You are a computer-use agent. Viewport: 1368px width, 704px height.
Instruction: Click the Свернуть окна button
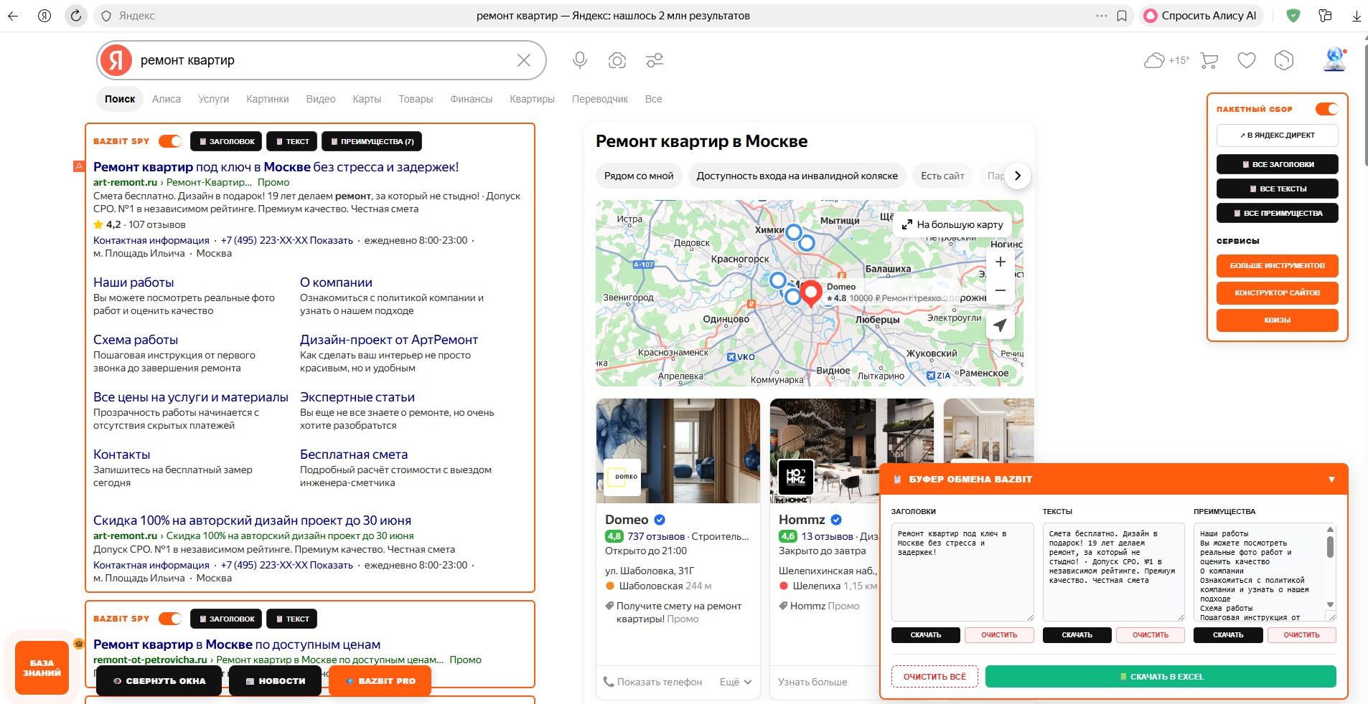point(159,681)
